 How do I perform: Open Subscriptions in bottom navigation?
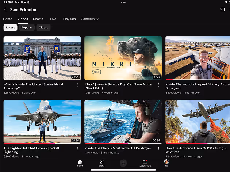coord(145,163)
